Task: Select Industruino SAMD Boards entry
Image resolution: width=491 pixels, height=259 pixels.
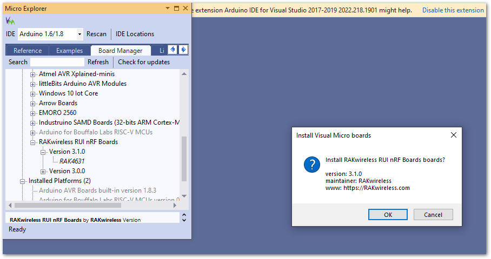Action: 109,122
